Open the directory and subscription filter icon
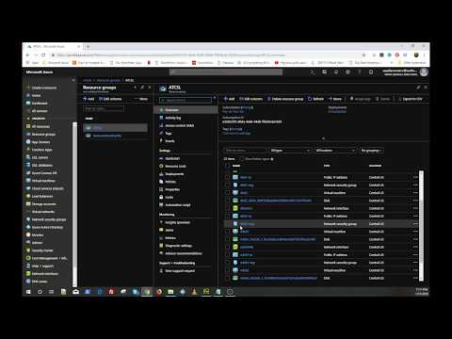Viewport: 452px width, 339px height. pos(324,72)
